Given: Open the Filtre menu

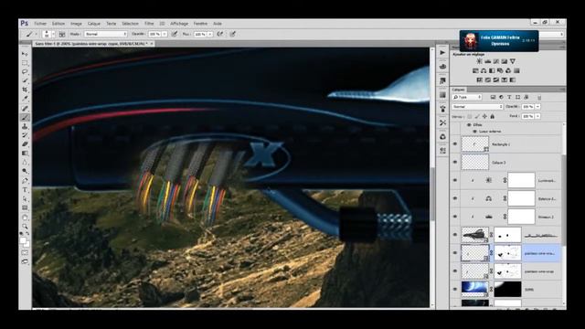Looking at the screenshot, I should 149,24.
